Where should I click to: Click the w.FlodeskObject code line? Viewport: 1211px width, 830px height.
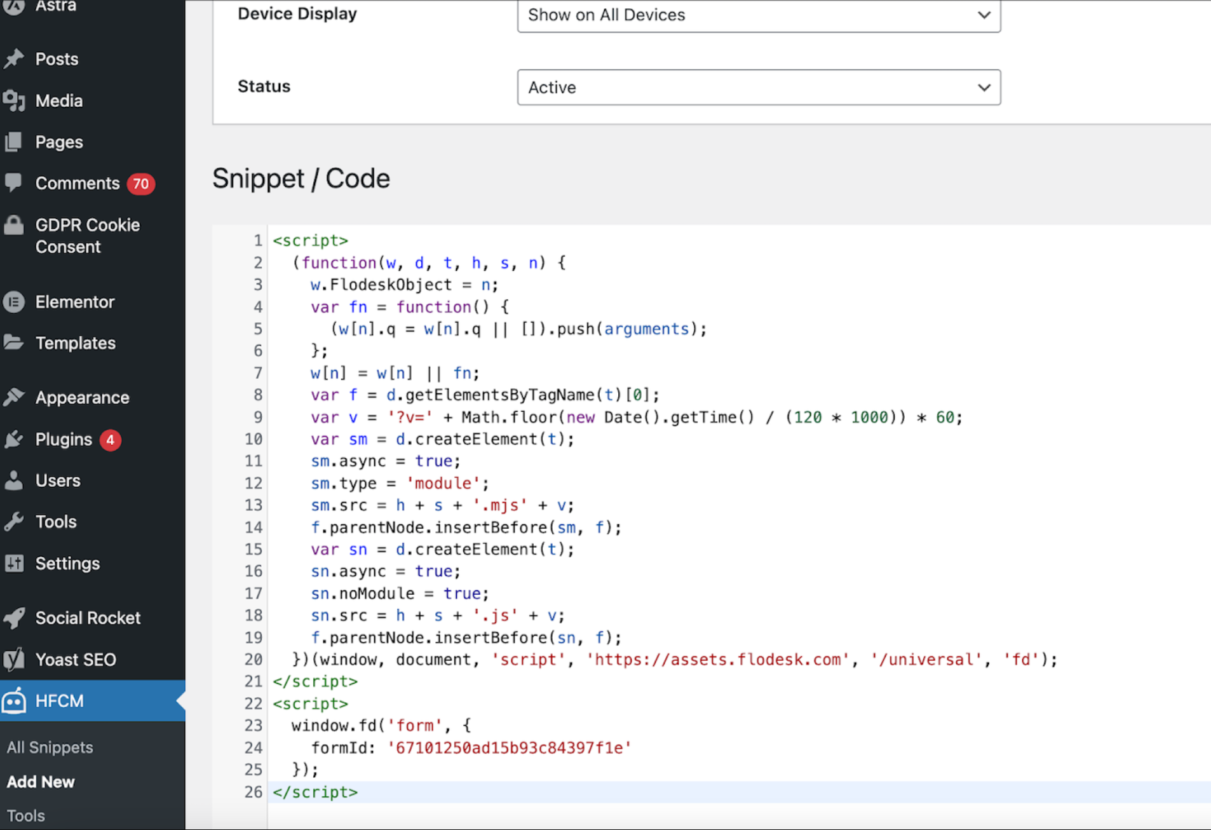coord(404,285)
